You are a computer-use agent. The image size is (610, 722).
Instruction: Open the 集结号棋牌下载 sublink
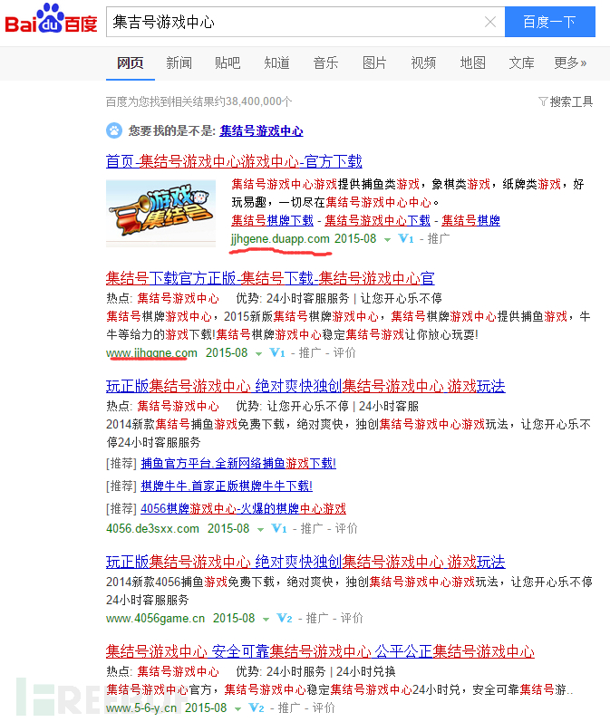click(x=272, y=220)
